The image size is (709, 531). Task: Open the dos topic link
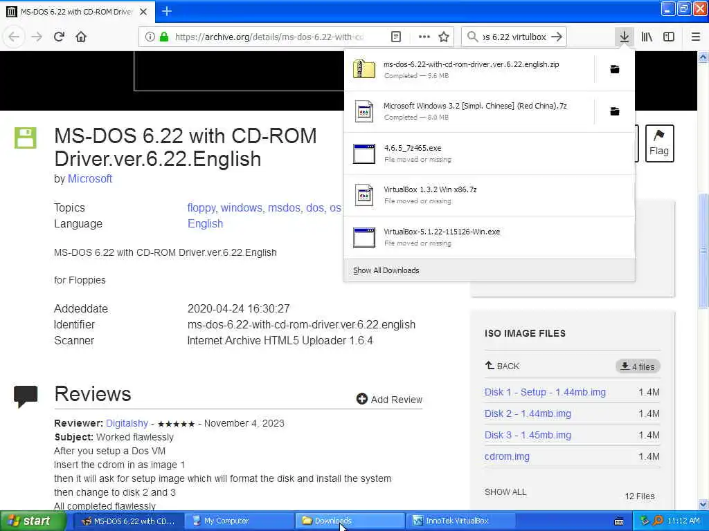point(316,207)
